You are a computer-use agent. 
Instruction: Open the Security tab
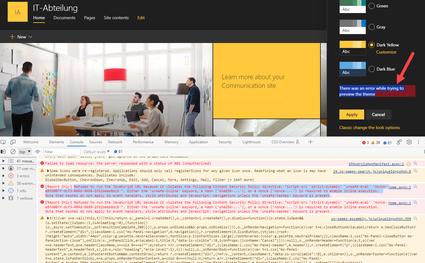[x=225, y=142]
